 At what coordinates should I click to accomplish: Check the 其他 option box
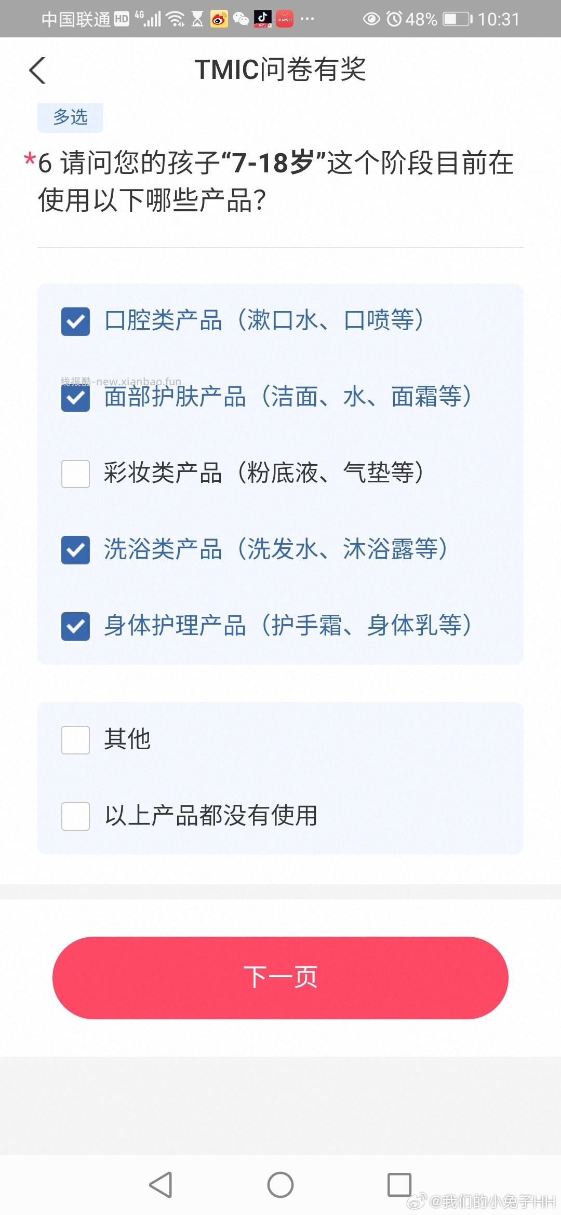tap(75, 740)
